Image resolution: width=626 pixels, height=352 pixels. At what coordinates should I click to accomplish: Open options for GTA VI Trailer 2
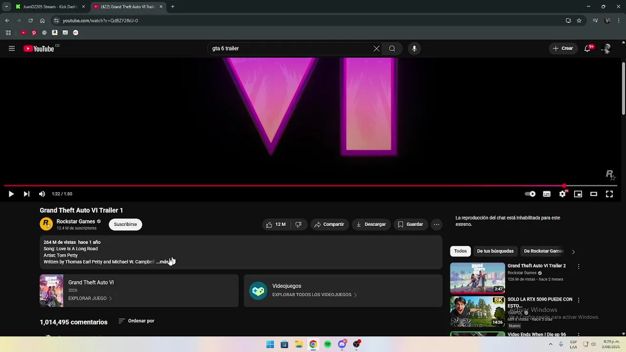(x=579, y=267)
